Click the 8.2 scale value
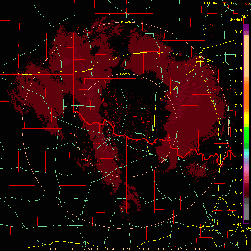This screenshot has width=251, height=251. click(238, 56)
